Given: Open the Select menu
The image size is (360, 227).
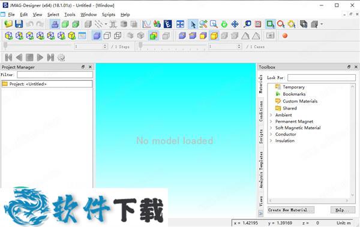Looking at the screenshot, I should coord(53,14).
